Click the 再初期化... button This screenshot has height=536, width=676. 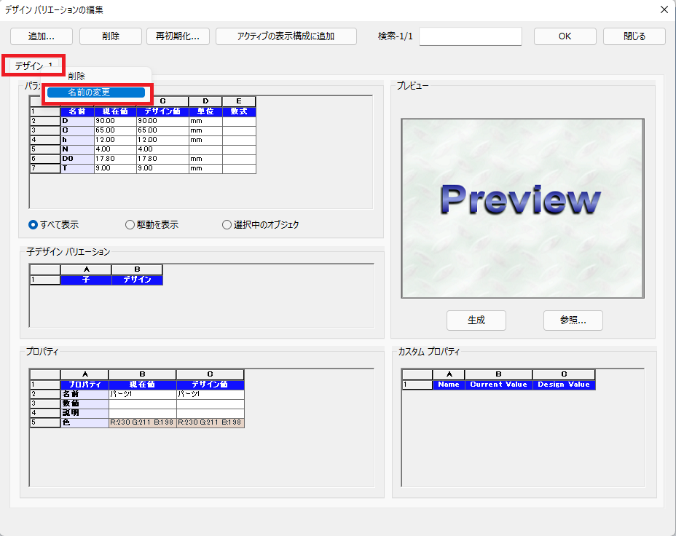(178, 36)
